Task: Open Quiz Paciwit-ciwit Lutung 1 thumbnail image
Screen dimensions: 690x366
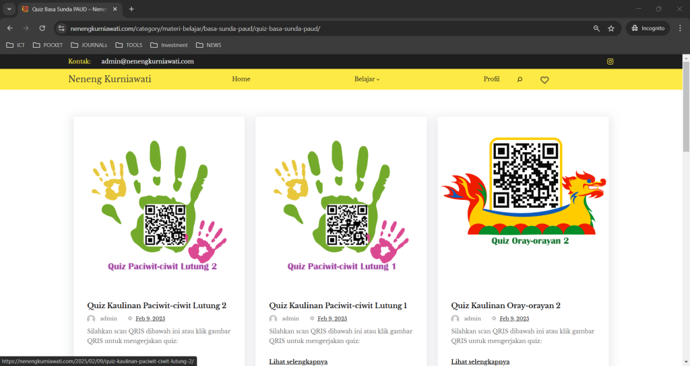Action: pos(341,206)
